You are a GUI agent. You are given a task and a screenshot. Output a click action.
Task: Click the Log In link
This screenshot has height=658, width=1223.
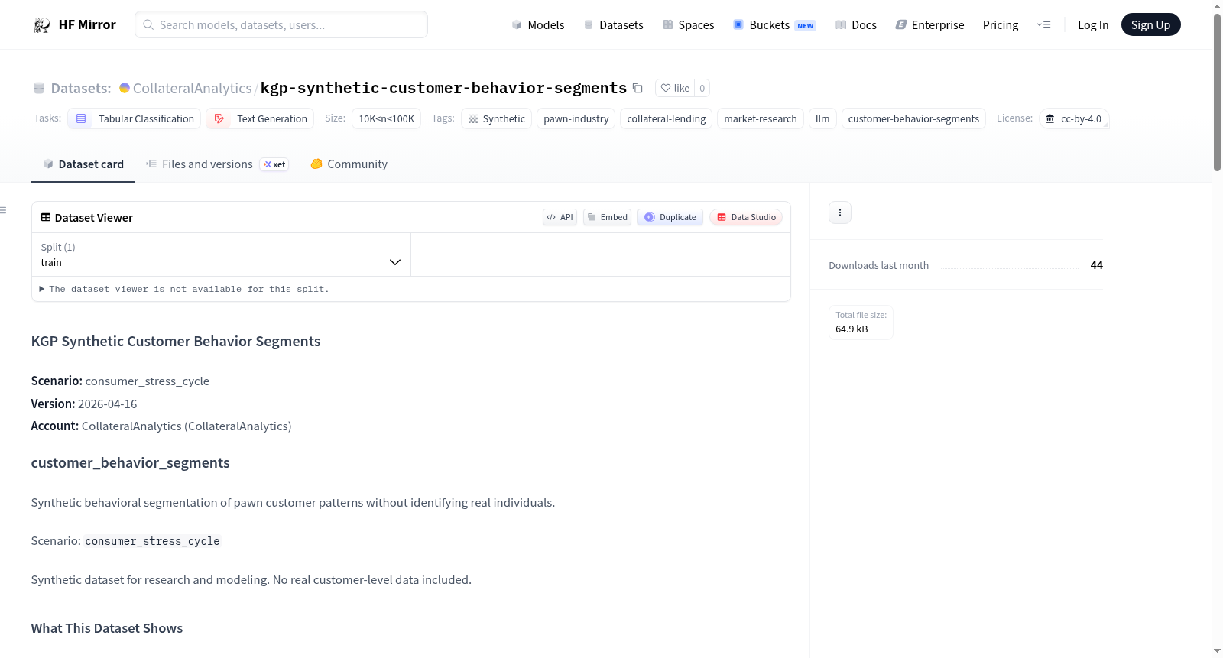click(1093, 25)
